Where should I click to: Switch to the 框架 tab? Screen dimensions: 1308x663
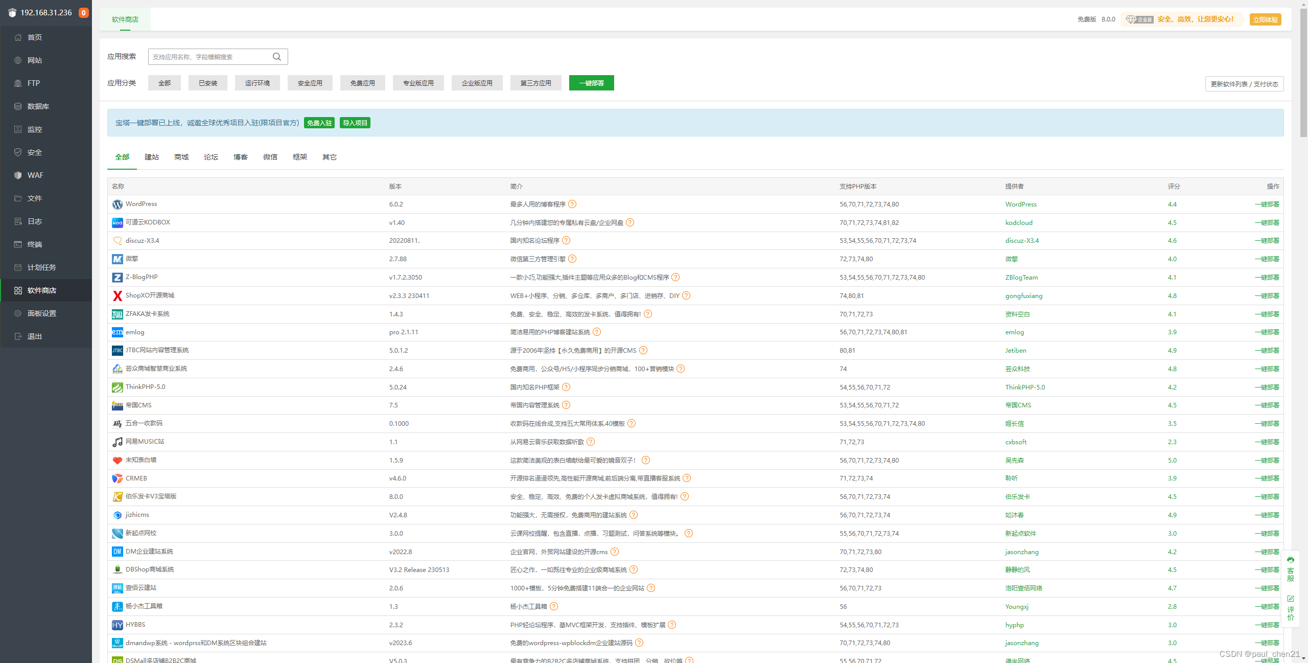pyautogui.click(x=299, y=157)
